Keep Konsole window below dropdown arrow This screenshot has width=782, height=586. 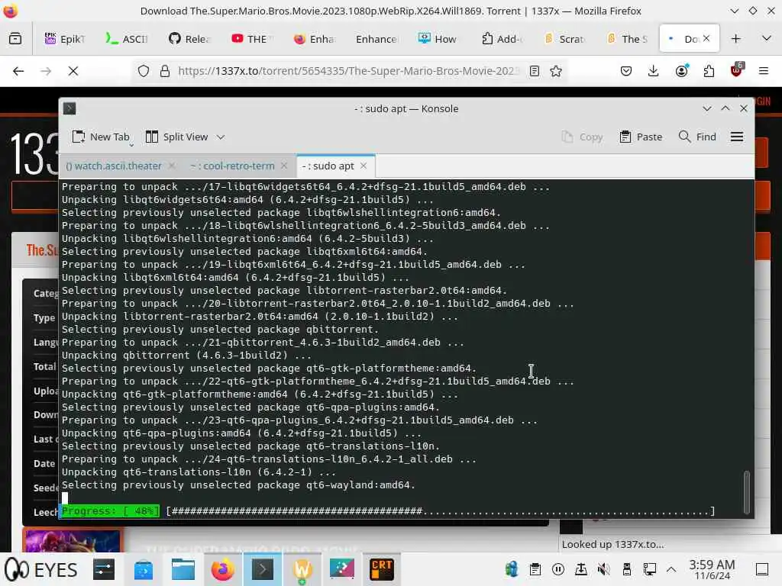[x=706, y=108]
